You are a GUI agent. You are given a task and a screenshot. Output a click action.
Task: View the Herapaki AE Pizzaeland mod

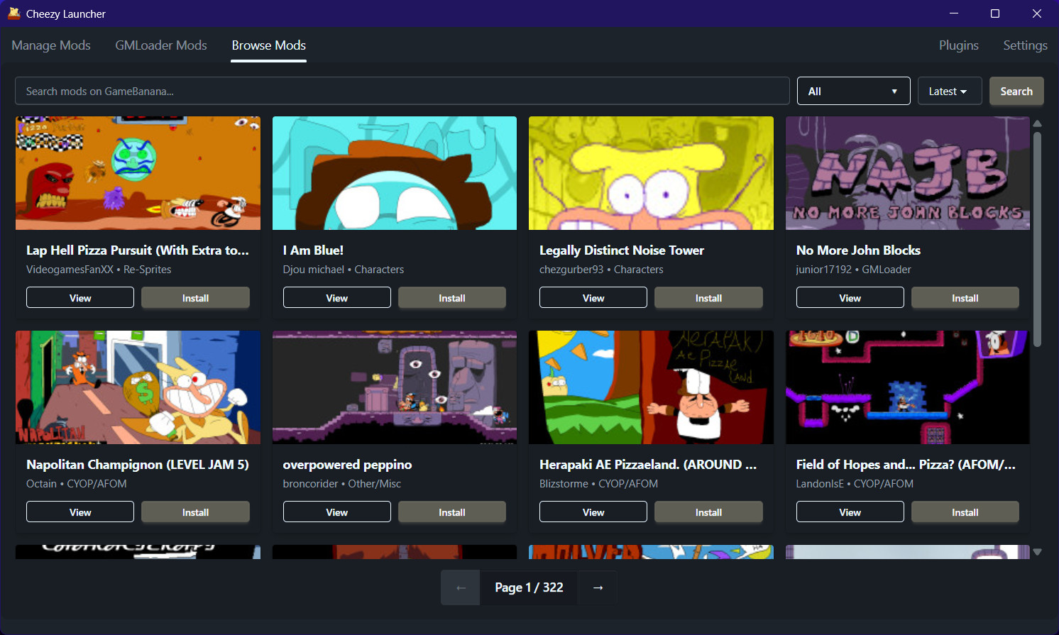(x=593, y=512)
